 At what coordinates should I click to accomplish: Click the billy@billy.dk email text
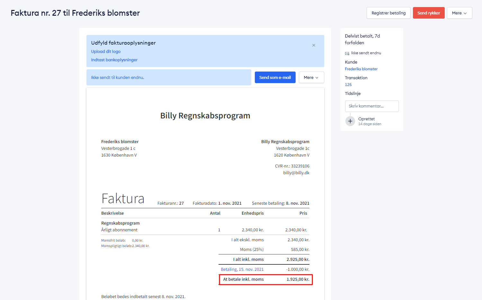[x=296, y=173]
